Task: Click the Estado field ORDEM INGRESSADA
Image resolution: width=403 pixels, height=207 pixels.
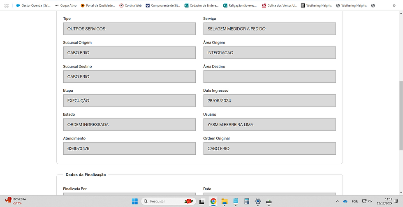Action: [129, 124]
